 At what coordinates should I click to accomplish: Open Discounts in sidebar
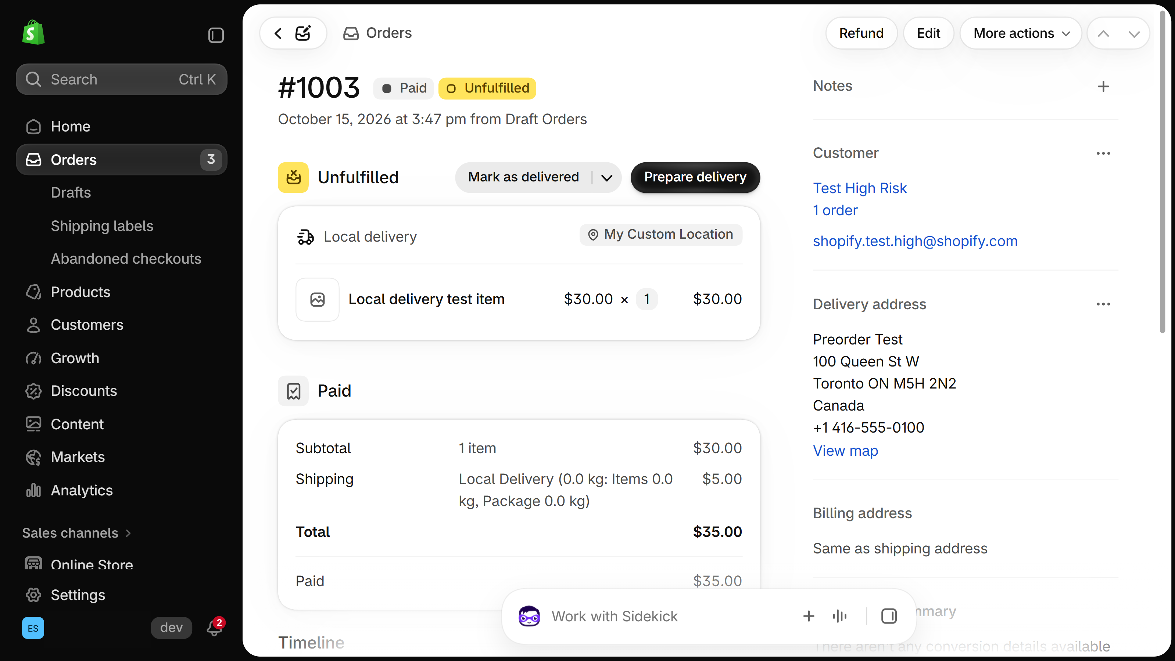click(121, 391)
